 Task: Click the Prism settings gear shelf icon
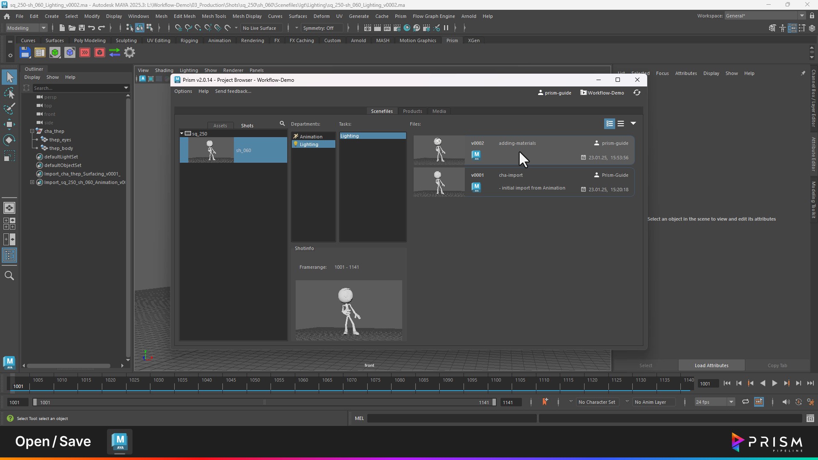coord(130,52)
